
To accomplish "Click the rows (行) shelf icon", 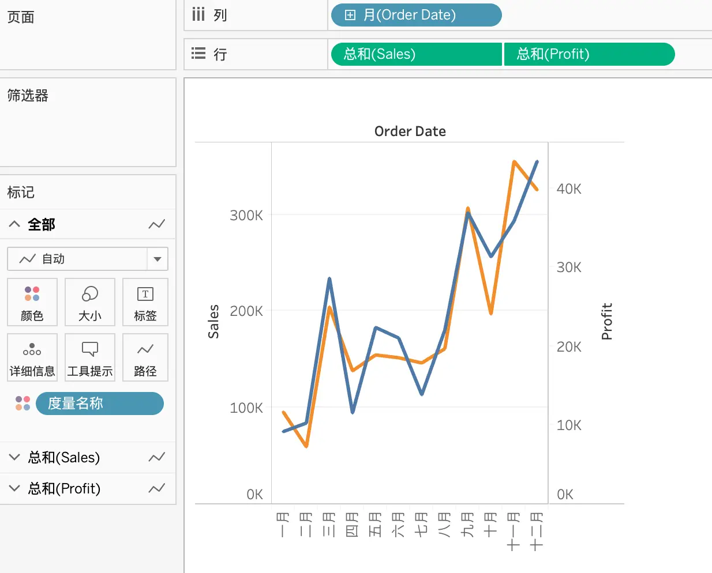I will 198,54.
